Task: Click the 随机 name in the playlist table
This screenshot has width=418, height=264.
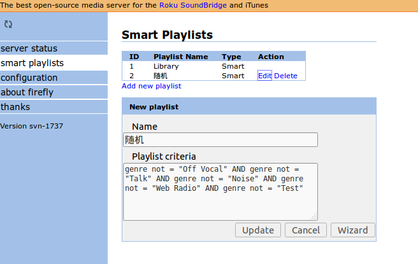Action: (x=161, y=76)
